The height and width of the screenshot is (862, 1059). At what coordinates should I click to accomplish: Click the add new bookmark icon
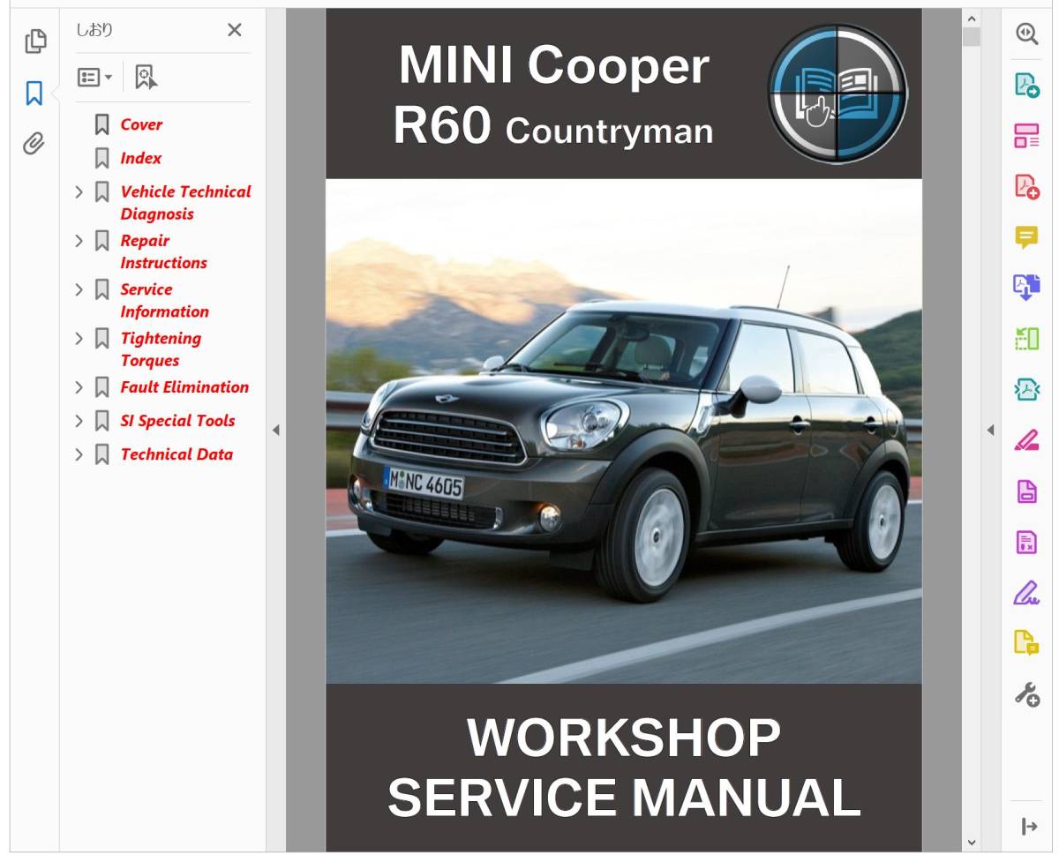point(146,78)
